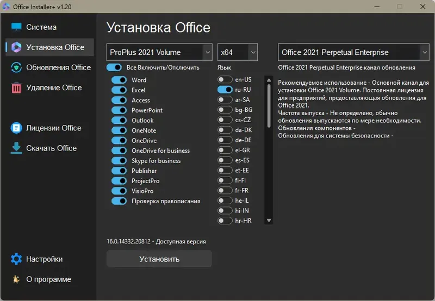Click the red trash icon beside Удаление Office
Viewport: 435px width, 301px height.
click(x=16, y=87)
